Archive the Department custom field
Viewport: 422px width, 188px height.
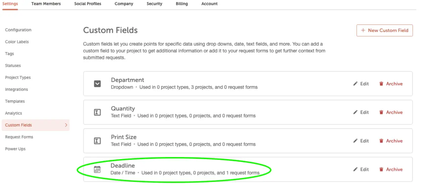[x=391, y=84]
